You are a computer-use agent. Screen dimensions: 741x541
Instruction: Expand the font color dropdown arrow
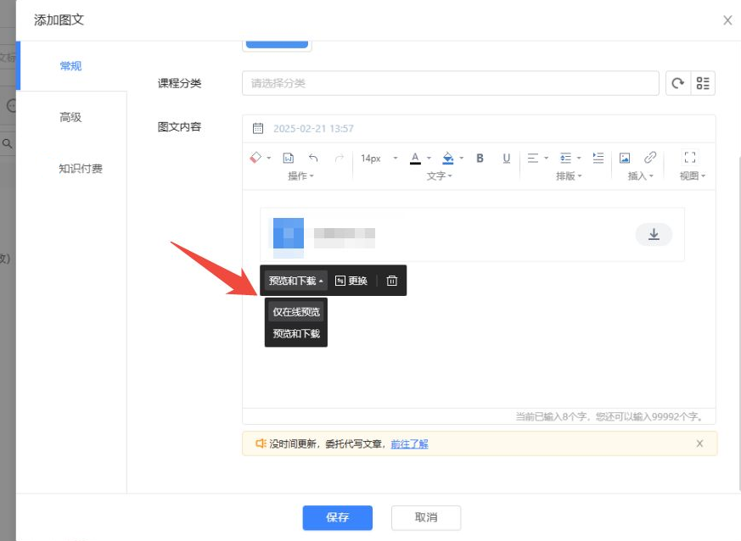429,159
